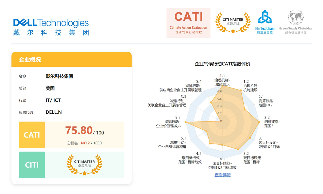Screen dimensions: 323x194
Task: Click radar label 5.3 关联企业自主开展碳管理
Action: click(x=167, y=101)
